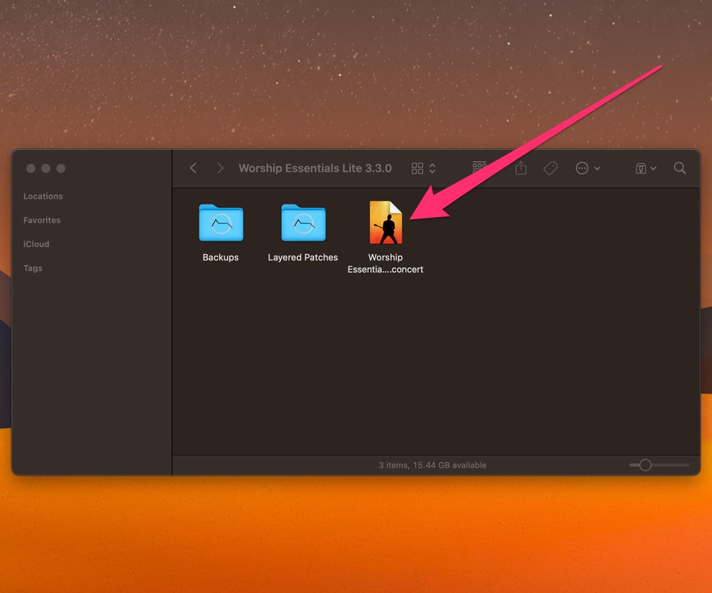Click the Tags toolbar icon

[x=550, y=169]
